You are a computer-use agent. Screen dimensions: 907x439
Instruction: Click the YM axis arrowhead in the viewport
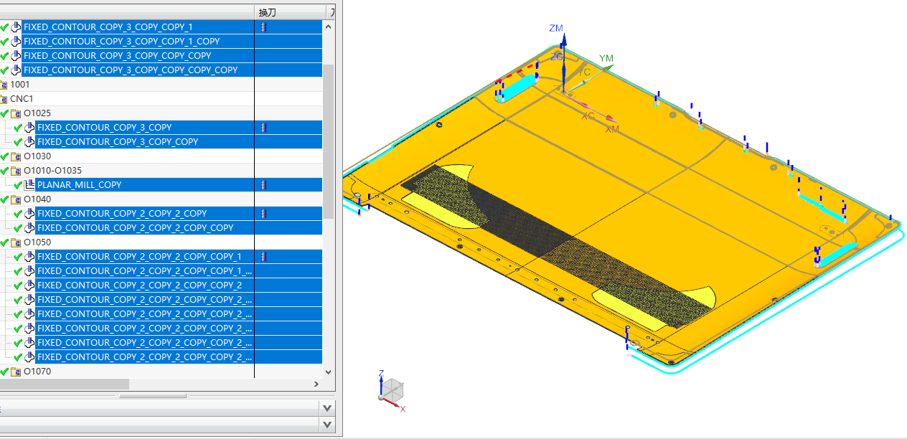[x=609, y=68]
